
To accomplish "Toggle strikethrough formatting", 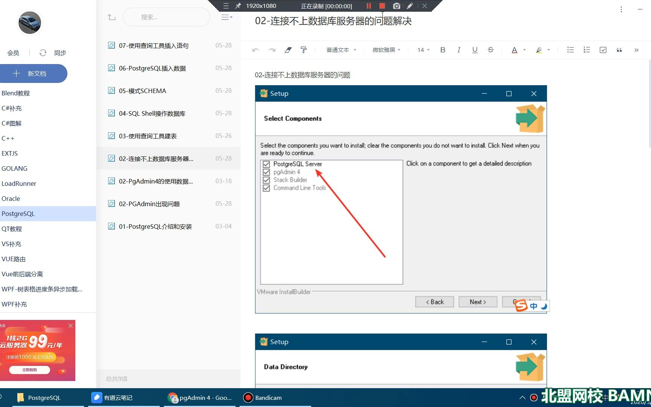I will (491, 50).
